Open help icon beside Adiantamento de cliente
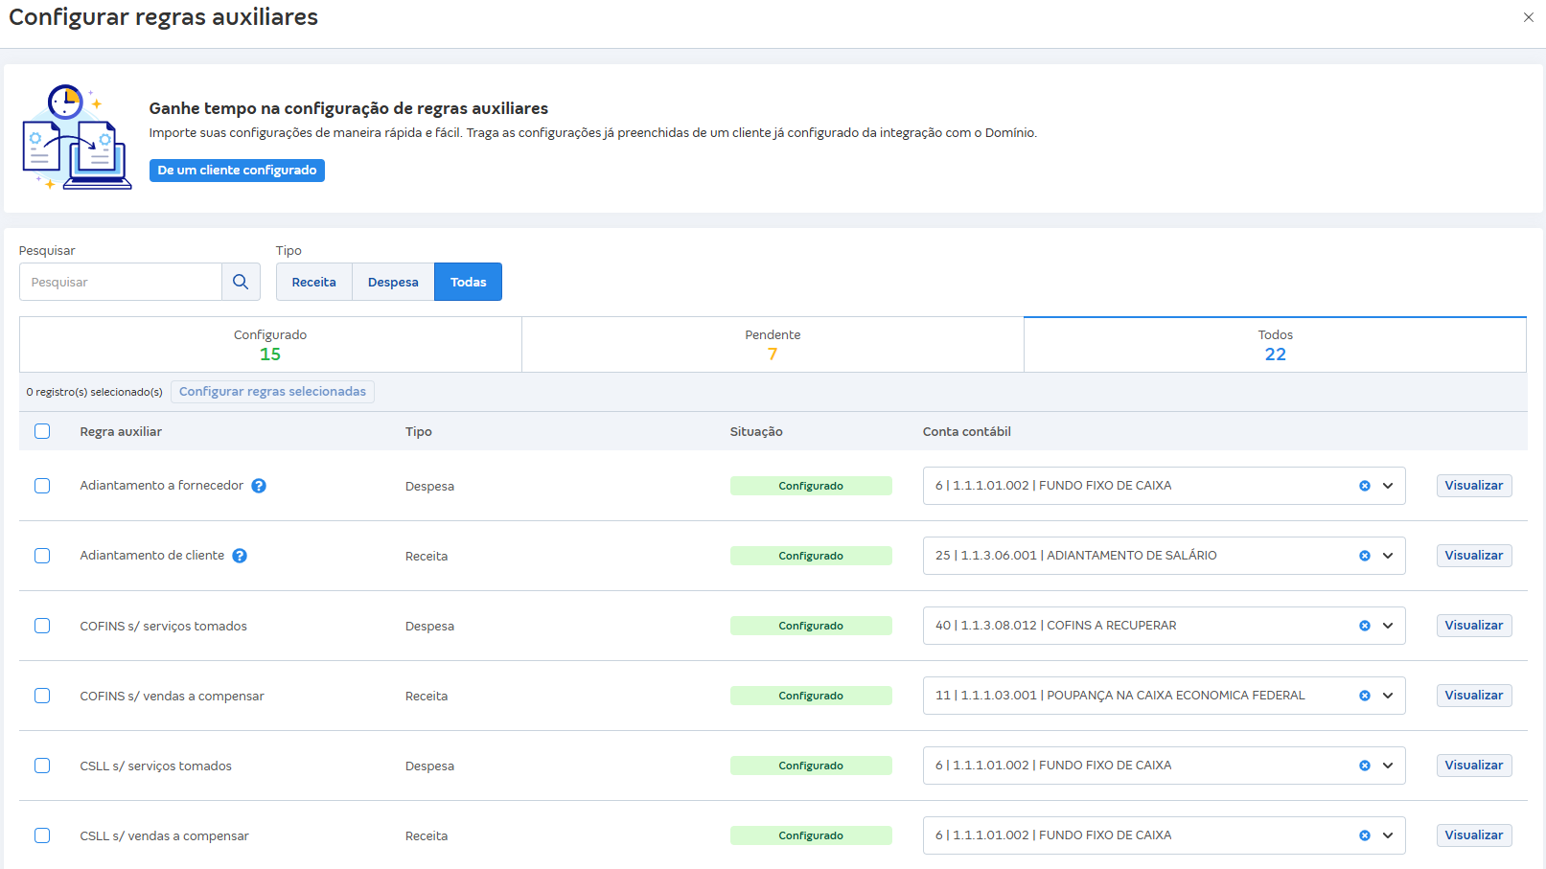Screen dimensions: 1546x869 click(x=240, y=556)
